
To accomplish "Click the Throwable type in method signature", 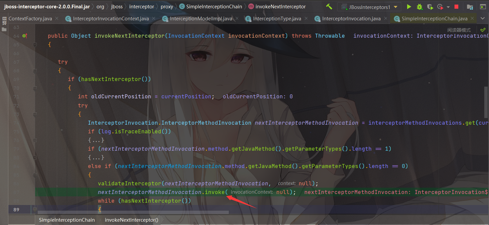I will [330, 36].
